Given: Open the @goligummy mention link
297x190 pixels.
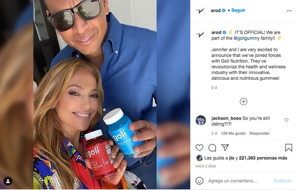Looking at the screenshot, I should (247, 38).
